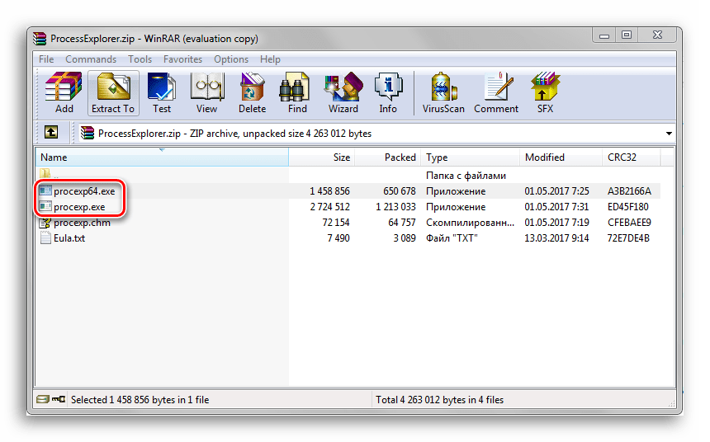The width and height of the screenshot is (710, 442).
Task: Select the procexp64.exe file name
Action: coord(84,191)
